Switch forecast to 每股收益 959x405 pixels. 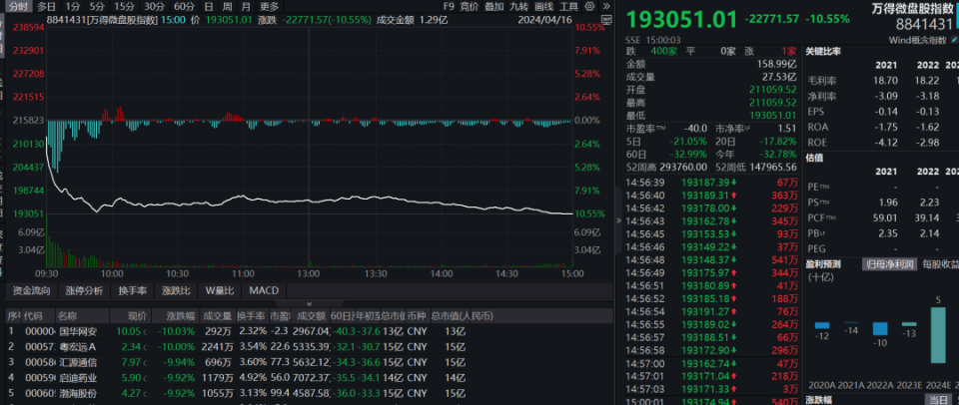point(940,264)
